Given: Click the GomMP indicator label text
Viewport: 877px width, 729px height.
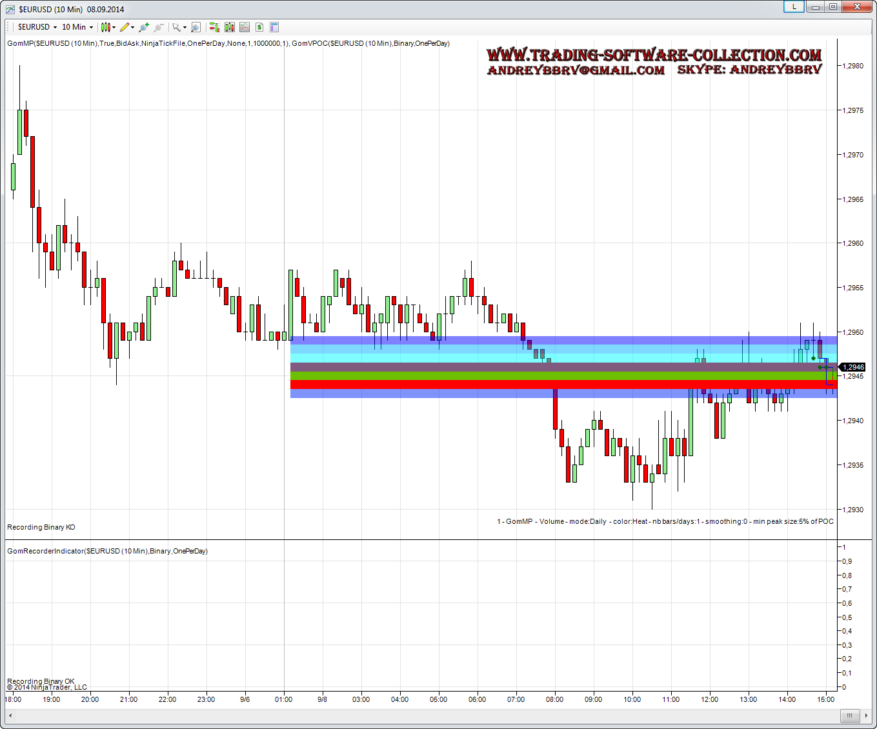Looking at the screenshot, I should [148, 43].
